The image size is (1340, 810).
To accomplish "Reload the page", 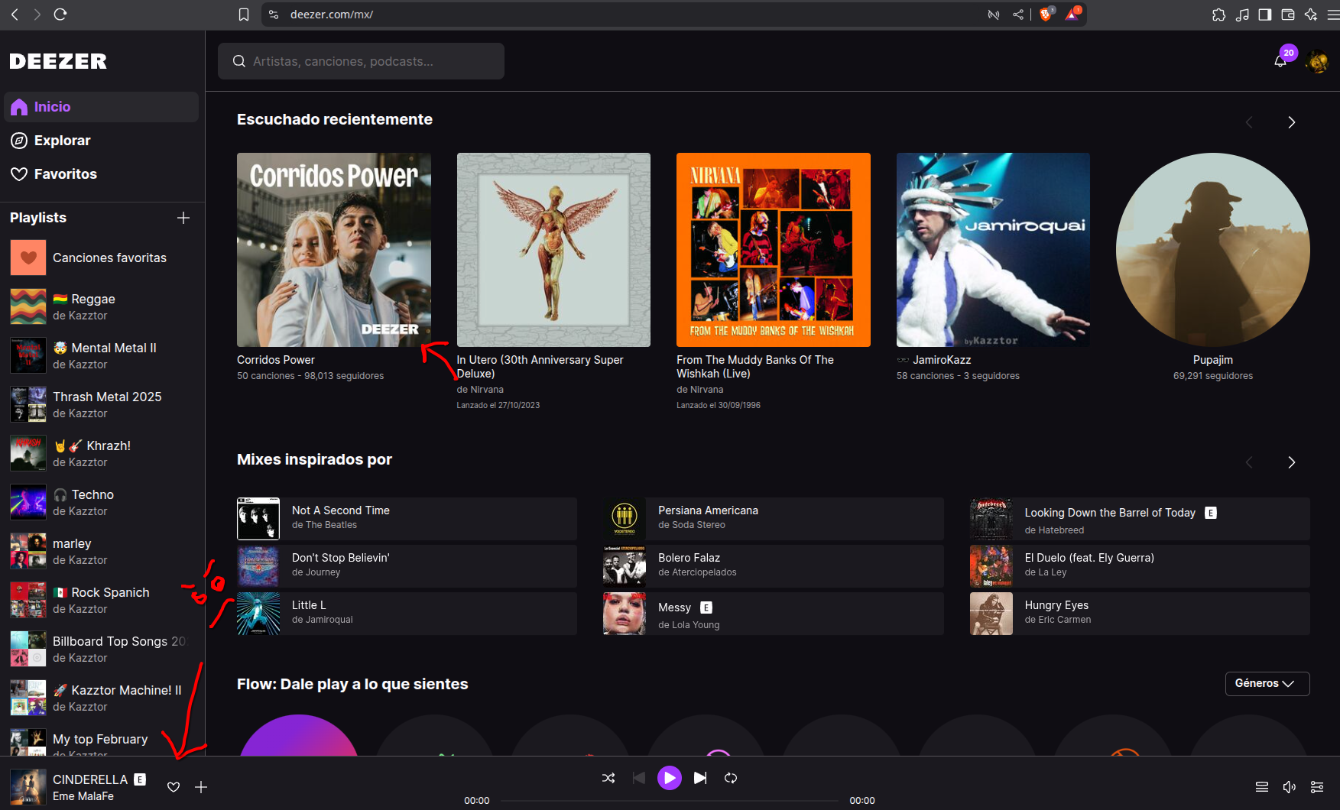I will click(x=60, y=15).
